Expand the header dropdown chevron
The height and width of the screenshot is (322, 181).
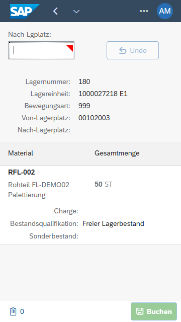point(76,12)
